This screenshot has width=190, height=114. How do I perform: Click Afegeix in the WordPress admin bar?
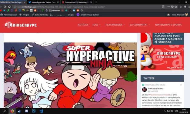[x=24, y=15]
